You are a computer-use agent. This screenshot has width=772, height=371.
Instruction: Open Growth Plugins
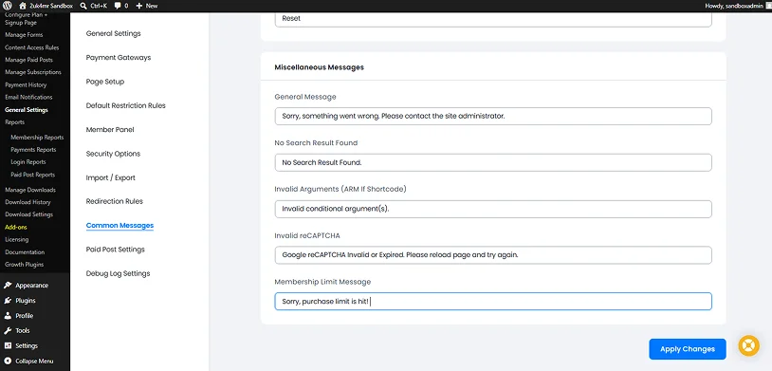24,265
